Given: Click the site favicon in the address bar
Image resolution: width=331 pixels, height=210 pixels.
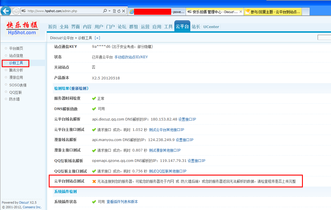Looking at the screenshot, I should click(x=24, y=11).
